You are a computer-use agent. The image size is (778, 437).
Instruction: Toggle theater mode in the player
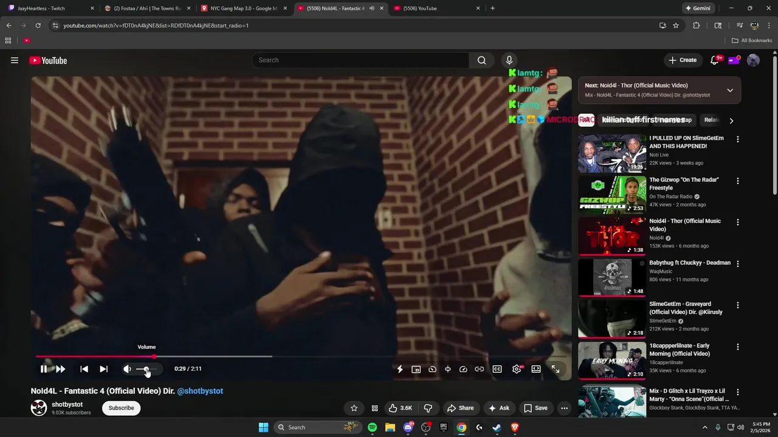coord(536,369)
